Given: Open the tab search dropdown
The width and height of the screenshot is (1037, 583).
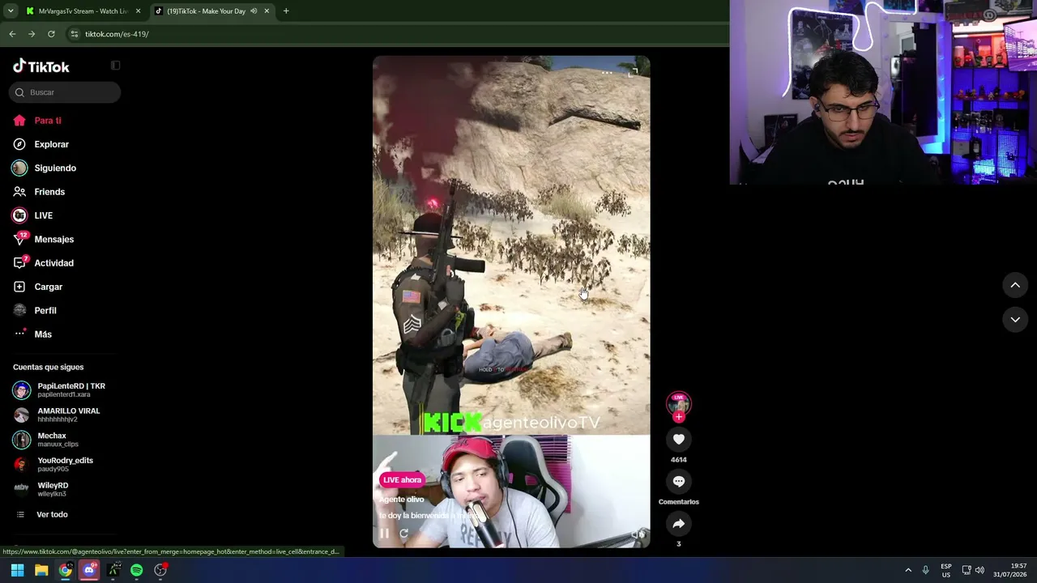Looking at the screenshot, I should pos(10,11).
